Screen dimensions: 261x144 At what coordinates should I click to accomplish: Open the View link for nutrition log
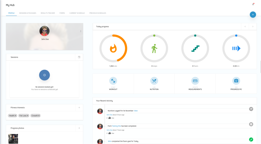pyautogui.click(x=136, y=111)
